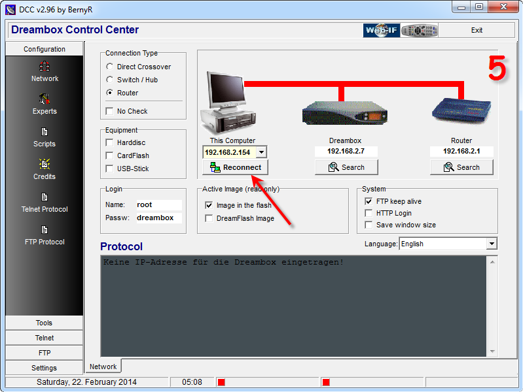Enable HTTP Login option
Screen dimensions: 523x392
tap(369, 213)
